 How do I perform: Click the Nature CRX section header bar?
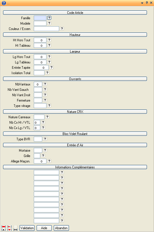click(75, 112)
